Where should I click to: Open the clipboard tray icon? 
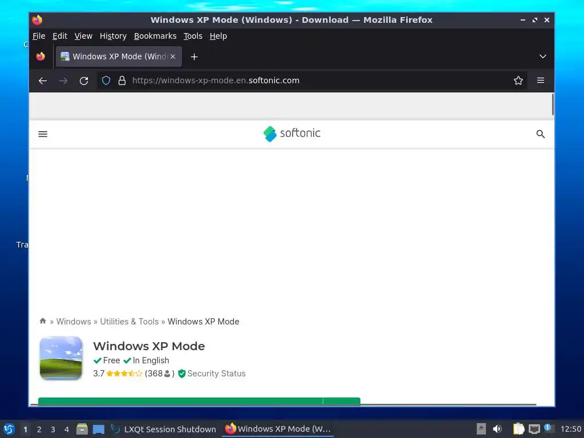(518, 429)
